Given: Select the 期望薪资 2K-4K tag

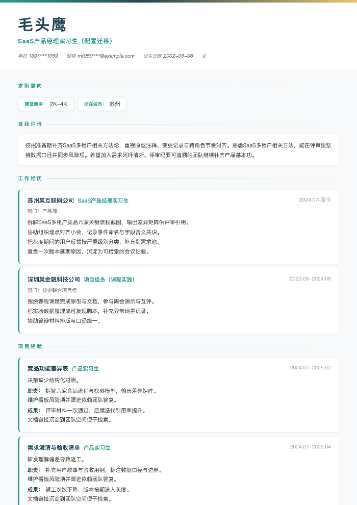Looking at the screenshot, I should 46,104.
